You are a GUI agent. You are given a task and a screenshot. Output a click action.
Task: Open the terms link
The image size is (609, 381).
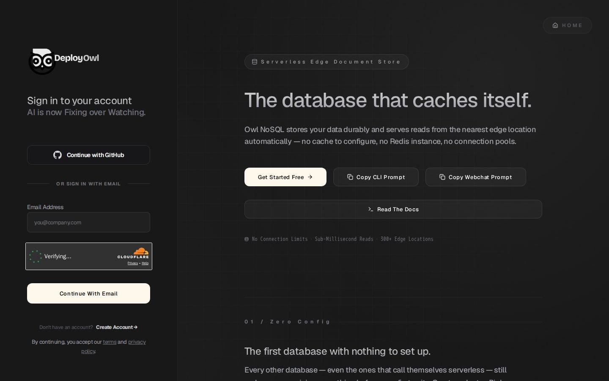coord(110,342)
